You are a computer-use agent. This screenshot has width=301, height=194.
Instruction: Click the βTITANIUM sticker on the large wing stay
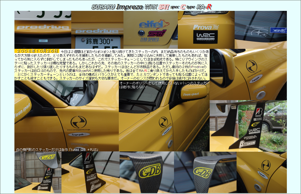coord(247,143)
